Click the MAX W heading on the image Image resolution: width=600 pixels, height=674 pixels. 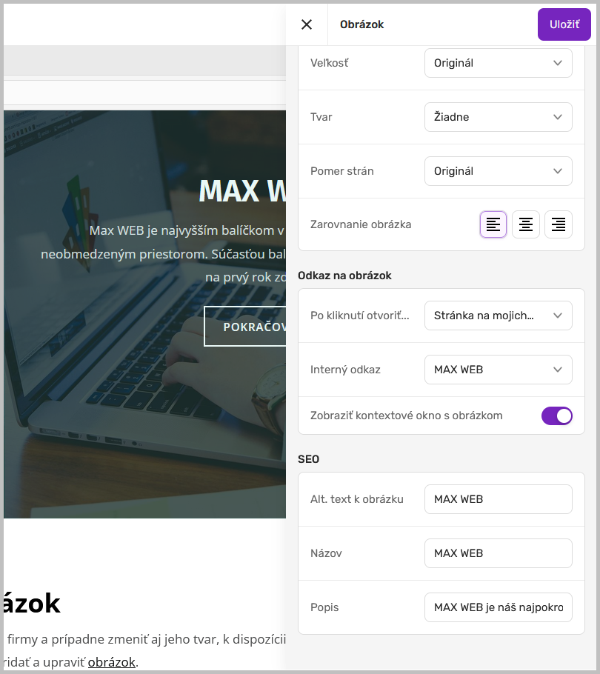(242, 190)
